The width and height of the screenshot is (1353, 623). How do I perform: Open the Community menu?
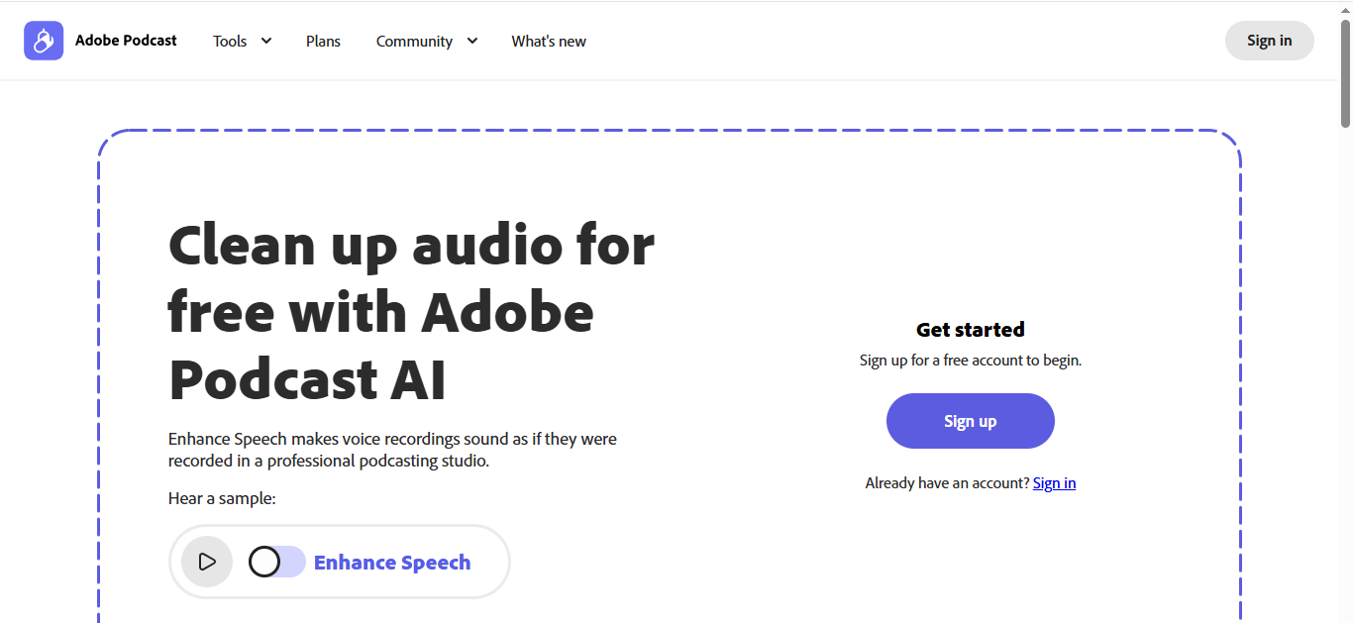point(414,42)
